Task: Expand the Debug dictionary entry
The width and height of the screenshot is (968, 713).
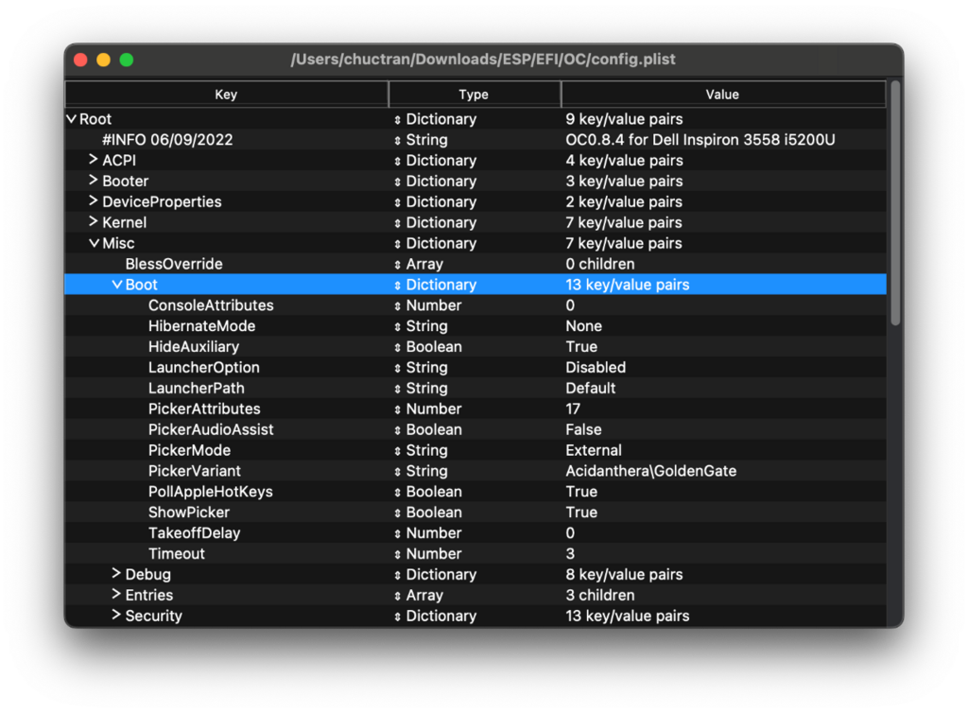Action: [x=116, y=574]
